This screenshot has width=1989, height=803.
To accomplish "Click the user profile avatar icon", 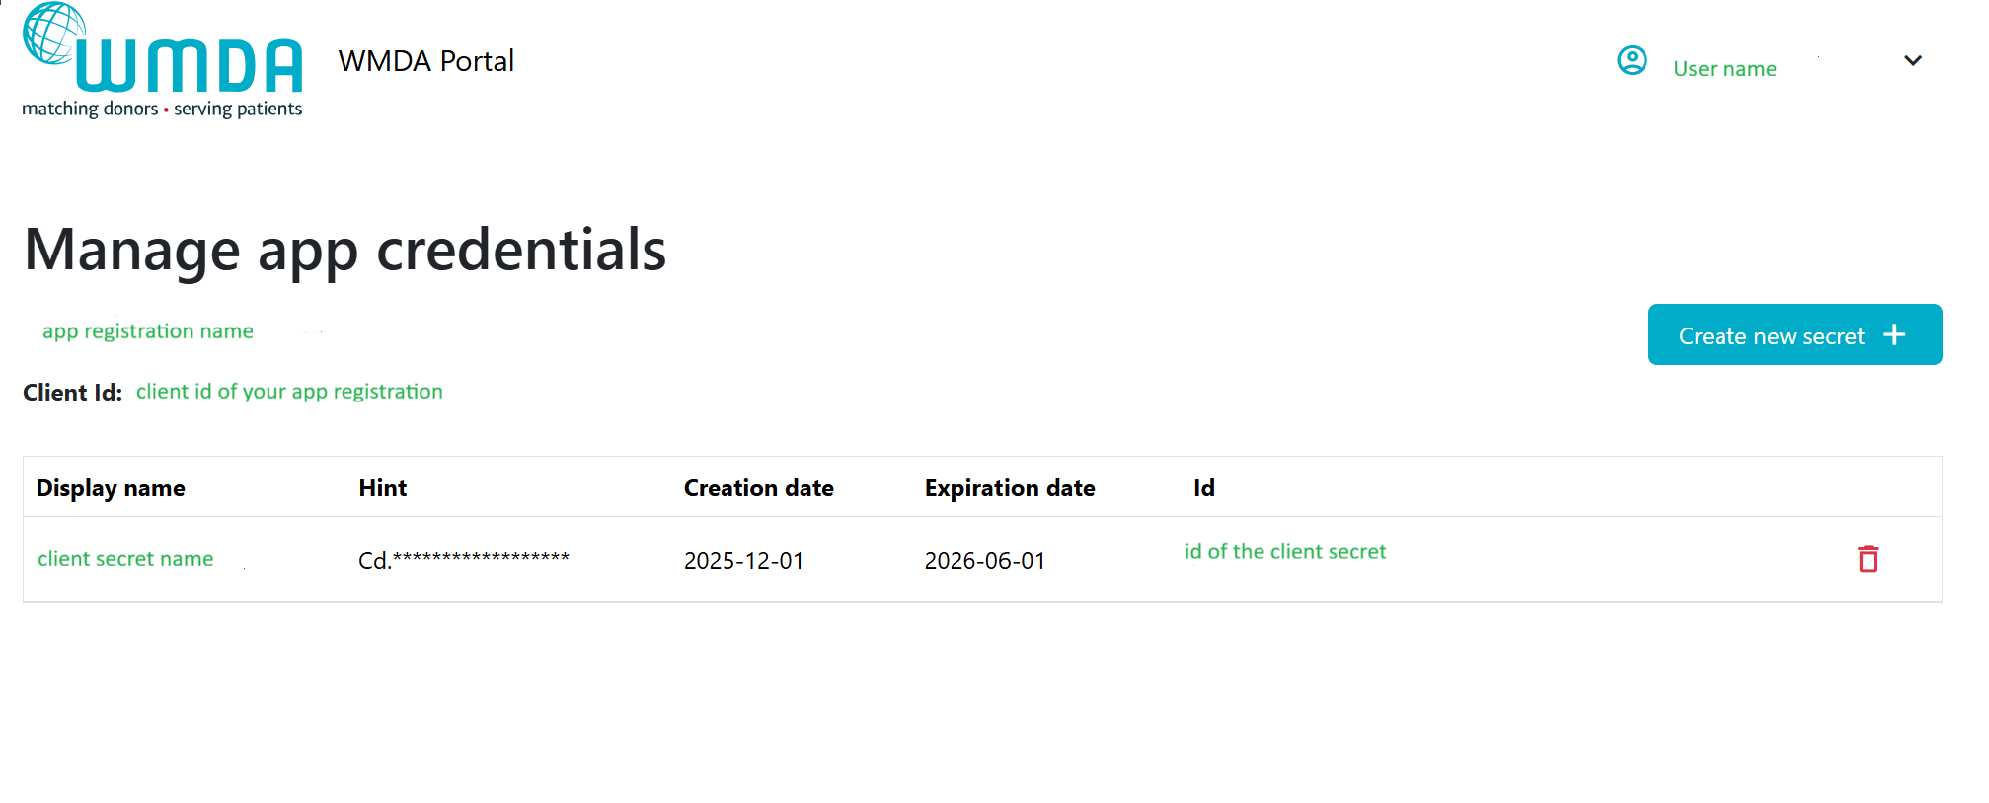I will pyautogui.click(x=1632, y=61).
